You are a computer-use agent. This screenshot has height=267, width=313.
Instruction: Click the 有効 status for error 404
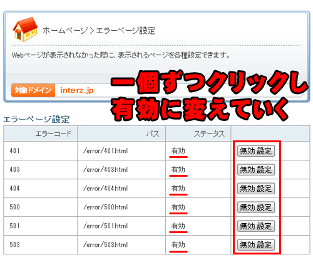click(178, 188)
